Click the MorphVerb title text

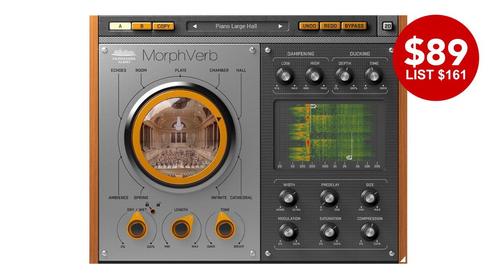[180, 55]
